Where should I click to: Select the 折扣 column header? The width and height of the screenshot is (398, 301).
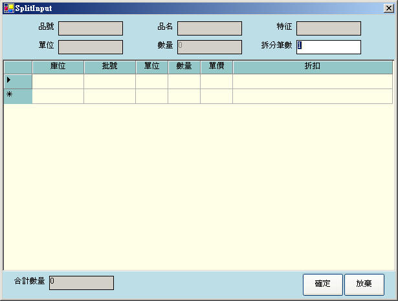coord(312,67)
